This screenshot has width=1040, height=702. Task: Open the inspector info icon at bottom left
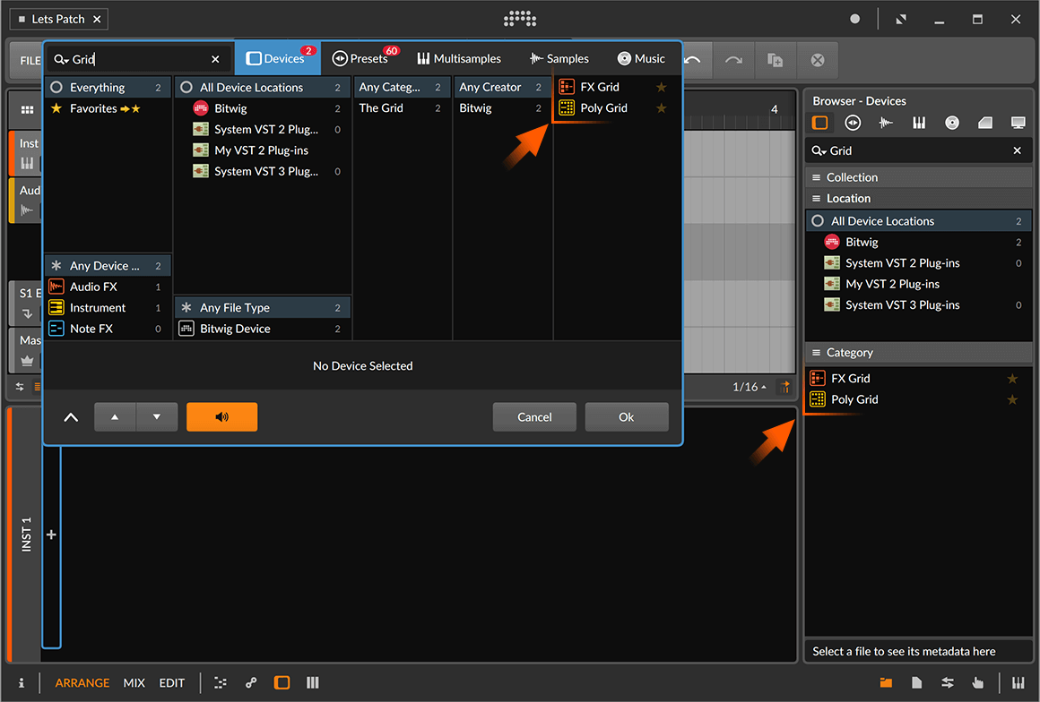(22, 682)
